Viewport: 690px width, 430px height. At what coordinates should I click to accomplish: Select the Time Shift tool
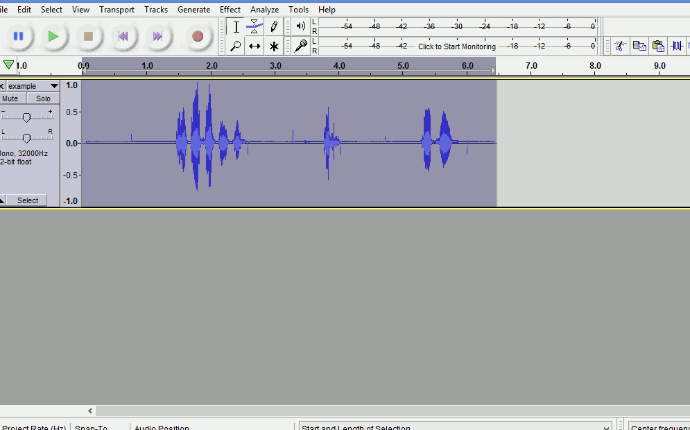(x=255, y=46)
